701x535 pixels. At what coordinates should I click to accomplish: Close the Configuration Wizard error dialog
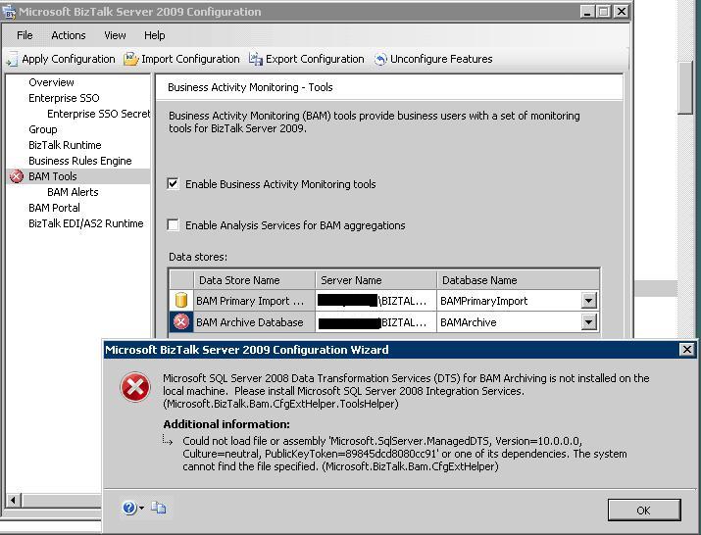click(686, 350)
